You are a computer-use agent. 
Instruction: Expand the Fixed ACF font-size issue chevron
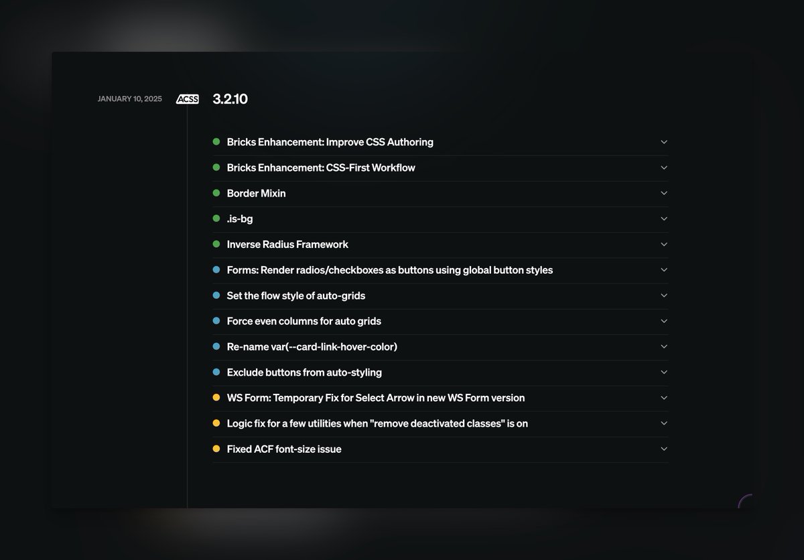tap(664, 449)
